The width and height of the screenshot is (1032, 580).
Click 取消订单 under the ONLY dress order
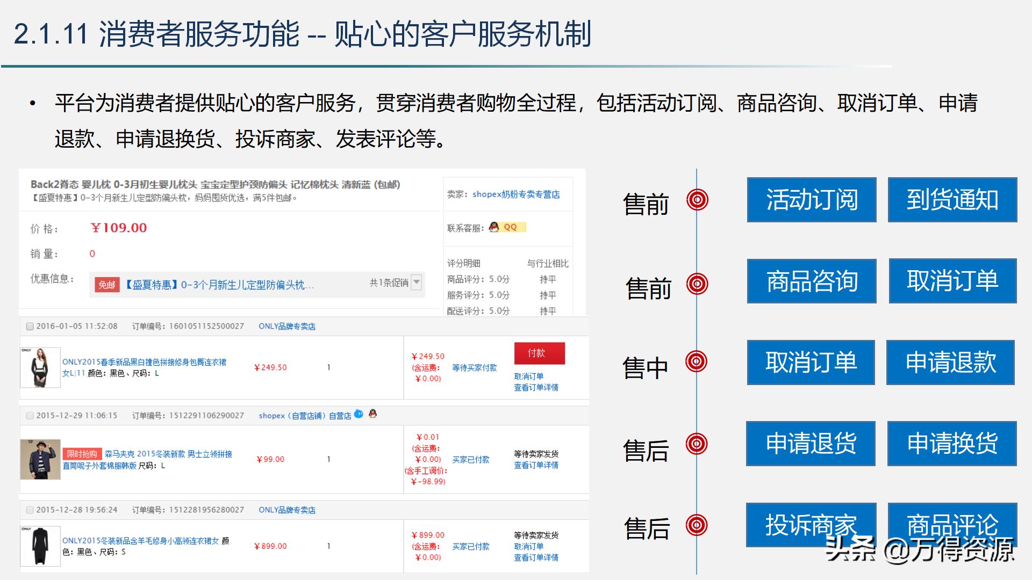click(x=528, y=376)
